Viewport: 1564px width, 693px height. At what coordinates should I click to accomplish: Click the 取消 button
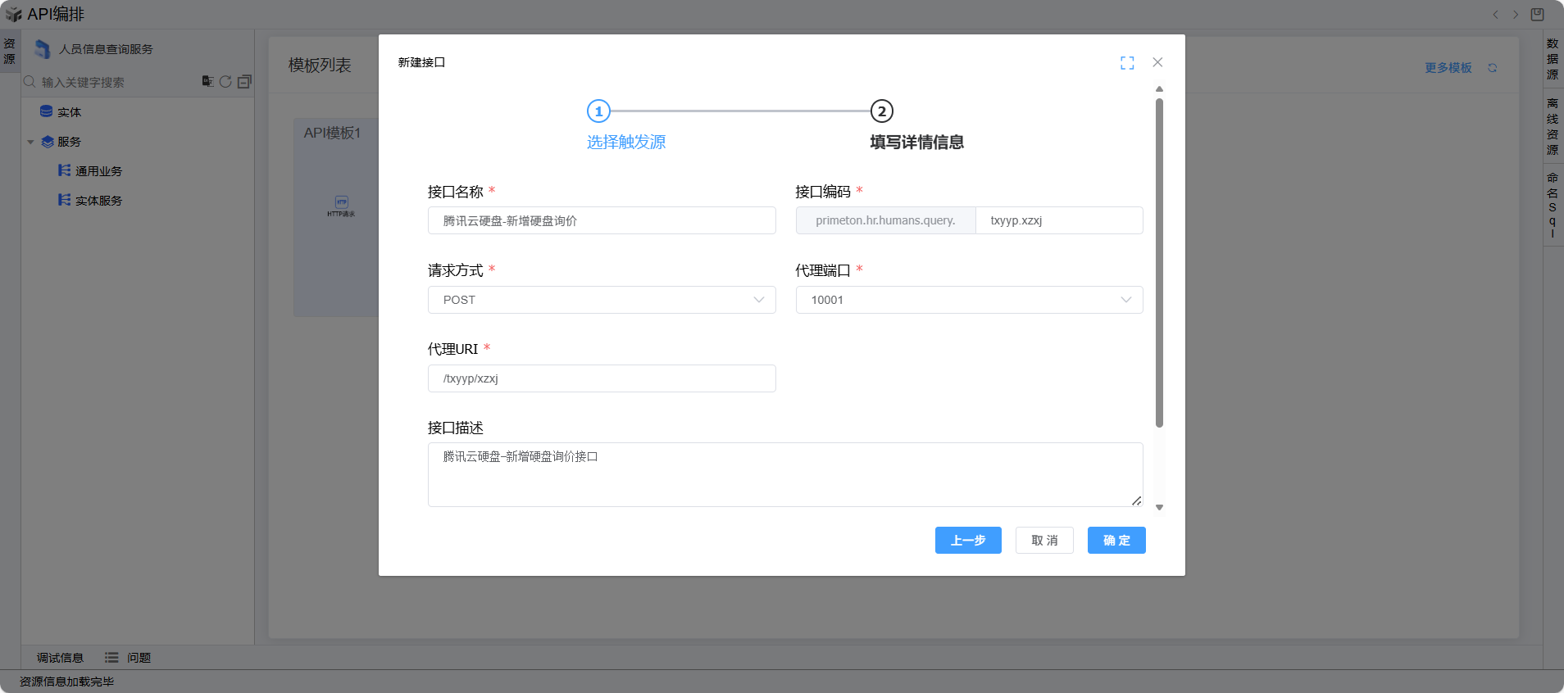[1043, 541]
